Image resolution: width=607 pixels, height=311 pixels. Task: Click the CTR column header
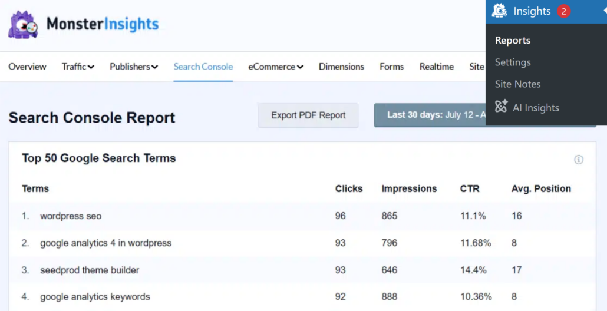point(470,188)
